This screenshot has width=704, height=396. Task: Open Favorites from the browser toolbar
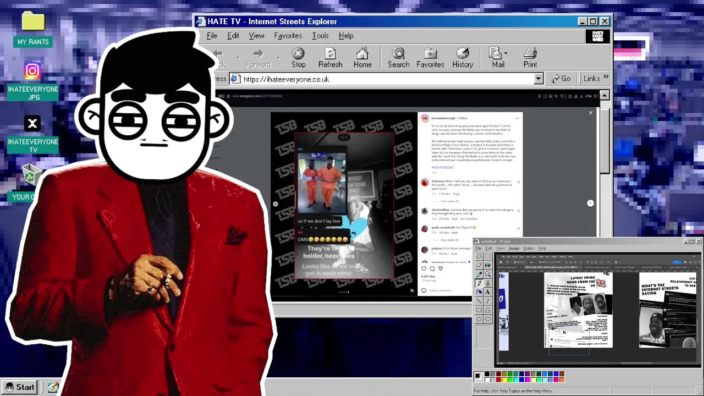[x=430, y=58]
